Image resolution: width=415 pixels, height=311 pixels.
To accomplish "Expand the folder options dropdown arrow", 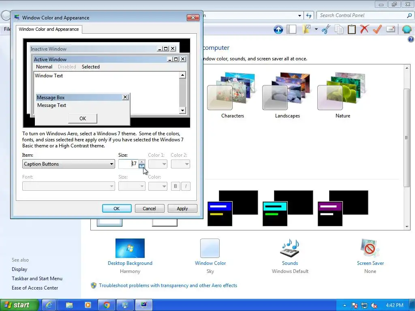I will click(316, 29).
